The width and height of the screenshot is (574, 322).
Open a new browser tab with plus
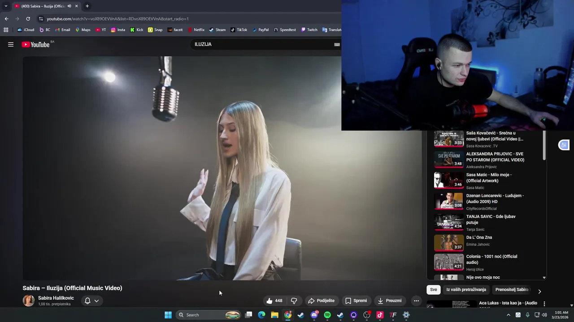click(87, 6)
